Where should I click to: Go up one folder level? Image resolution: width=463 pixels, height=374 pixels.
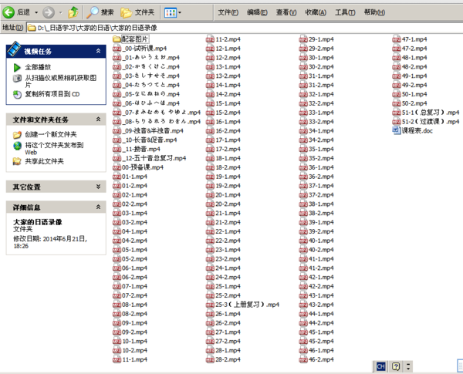tap(73, 12)
